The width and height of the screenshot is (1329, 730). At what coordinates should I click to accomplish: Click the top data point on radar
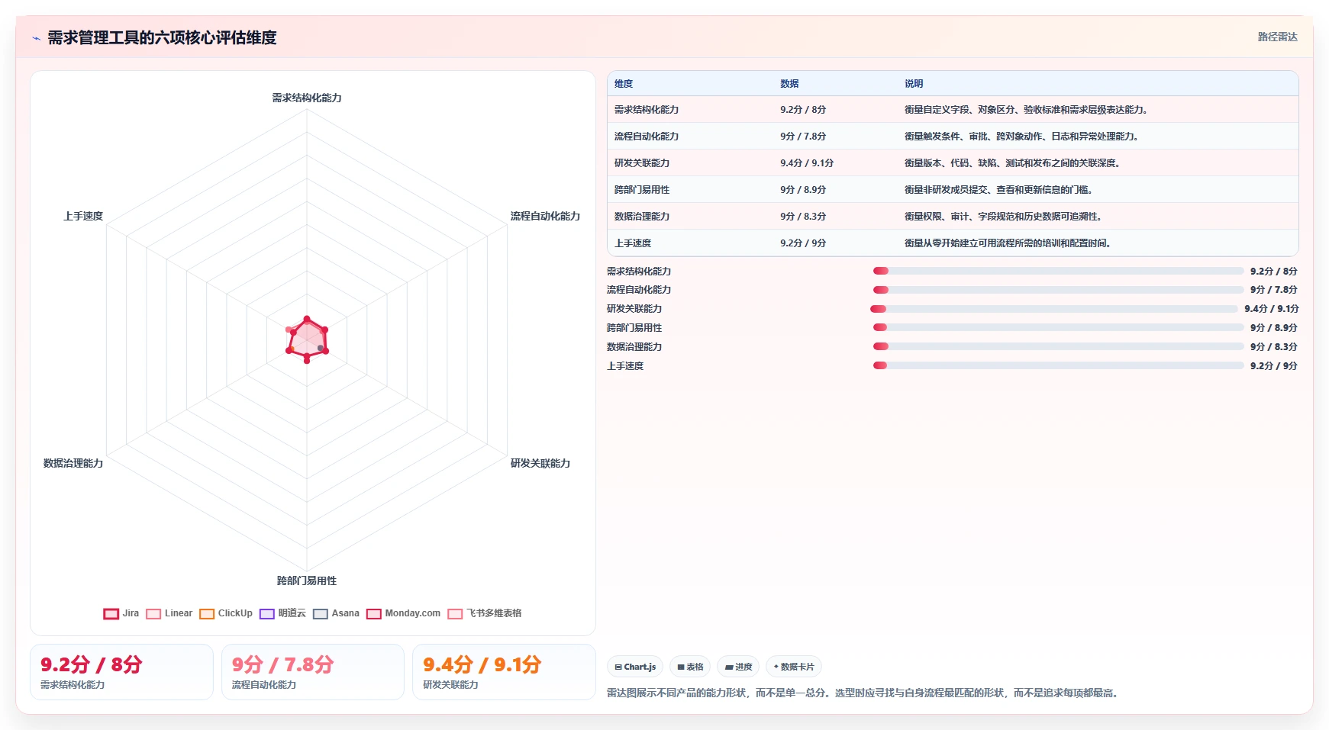point(307,320)
